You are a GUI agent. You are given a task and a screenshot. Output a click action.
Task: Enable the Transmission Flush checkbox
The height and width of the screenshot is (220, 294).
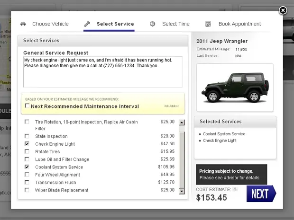[27, 182]
